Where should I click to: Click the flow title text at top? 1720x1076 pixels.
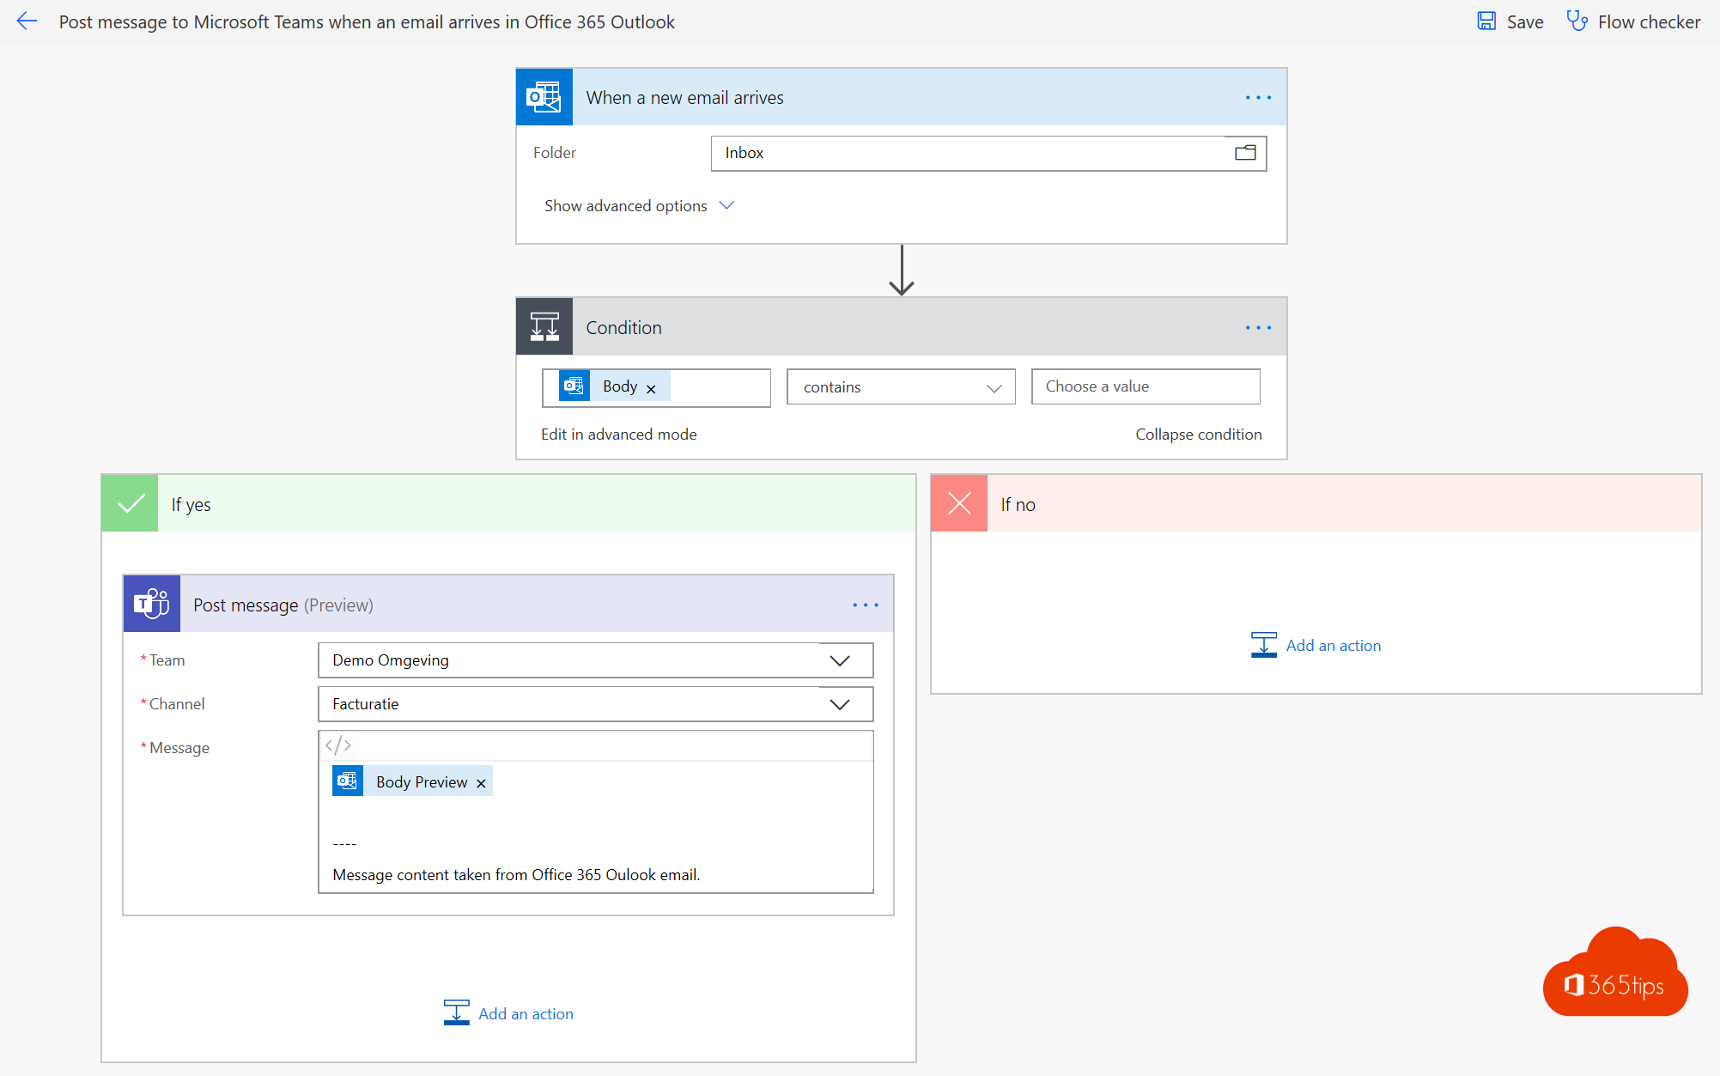click(x=367, y=22)
